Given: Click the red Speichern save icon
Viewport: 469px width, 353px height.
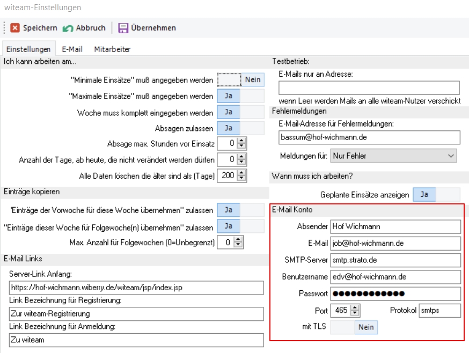Looking at the screenshot, I should tap(15, 28).
